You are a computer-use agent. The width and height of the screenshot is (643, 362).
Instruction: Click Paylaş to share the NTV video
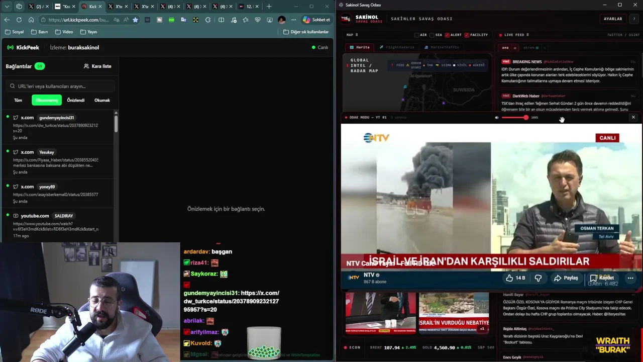(566, 278)
